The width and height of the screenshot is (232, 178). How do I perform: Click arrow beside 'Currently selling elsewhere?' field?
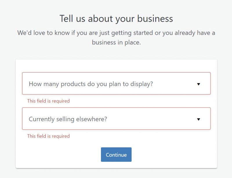[199, 119]
